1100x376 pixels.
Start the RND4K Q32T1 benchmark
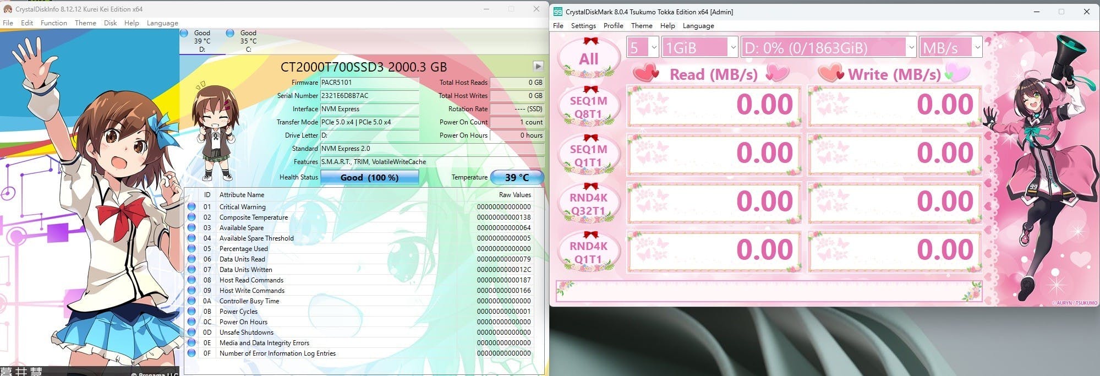(x=588, y=204)
